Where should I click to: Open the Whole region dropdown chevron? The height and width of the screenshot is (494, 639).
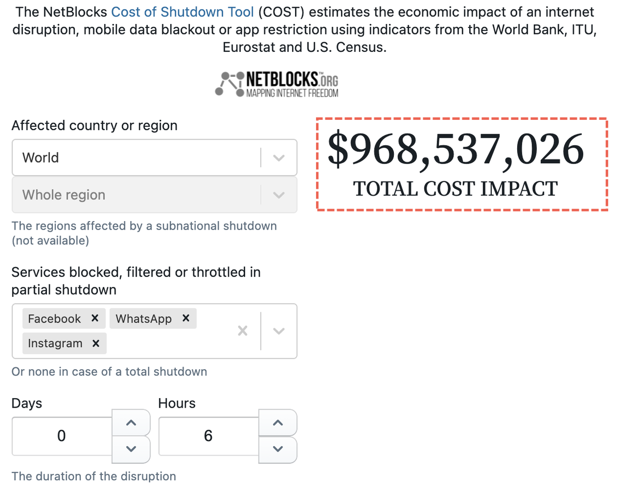click(x=279, y=195)
